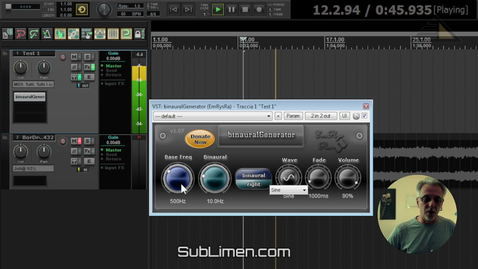Go to project start
The height and width of the screenshot is (269, 478).
click(x=174, y=10)
